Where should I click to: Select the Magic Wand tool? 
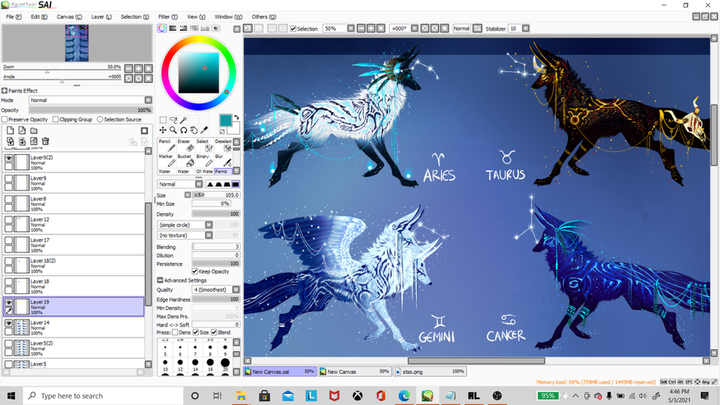pyautogui.click(x=184, y=120)
